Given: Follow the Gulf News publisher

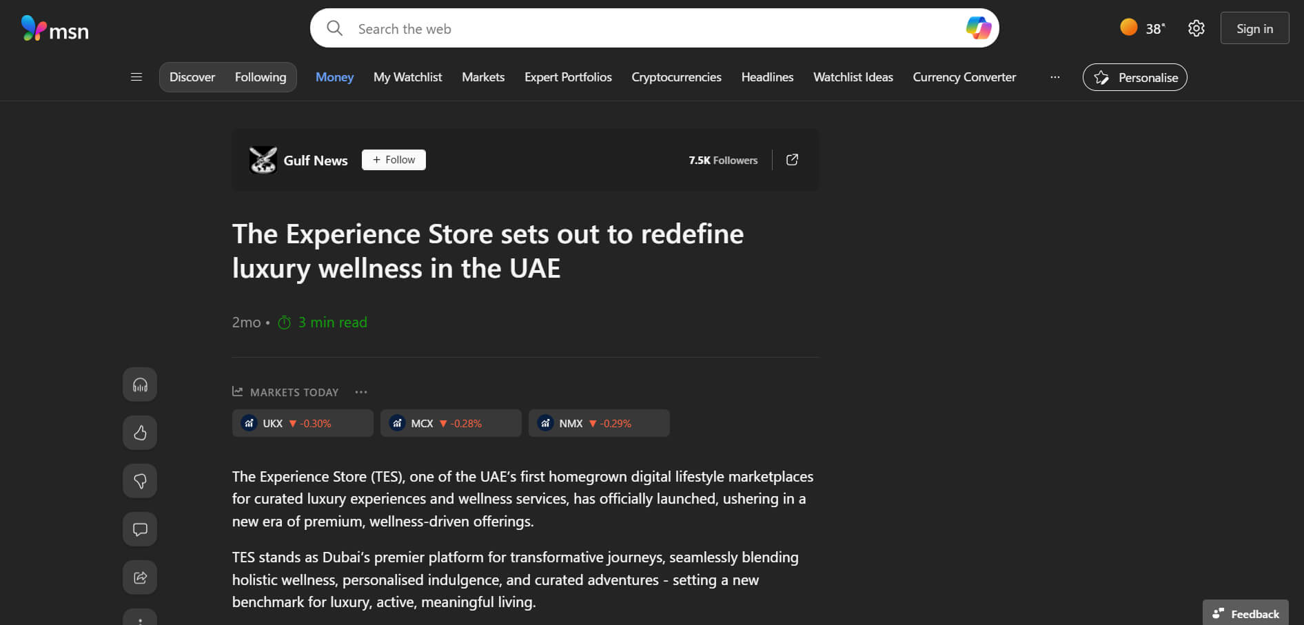Looking at the screenshot, I should (x=394, y=160).
